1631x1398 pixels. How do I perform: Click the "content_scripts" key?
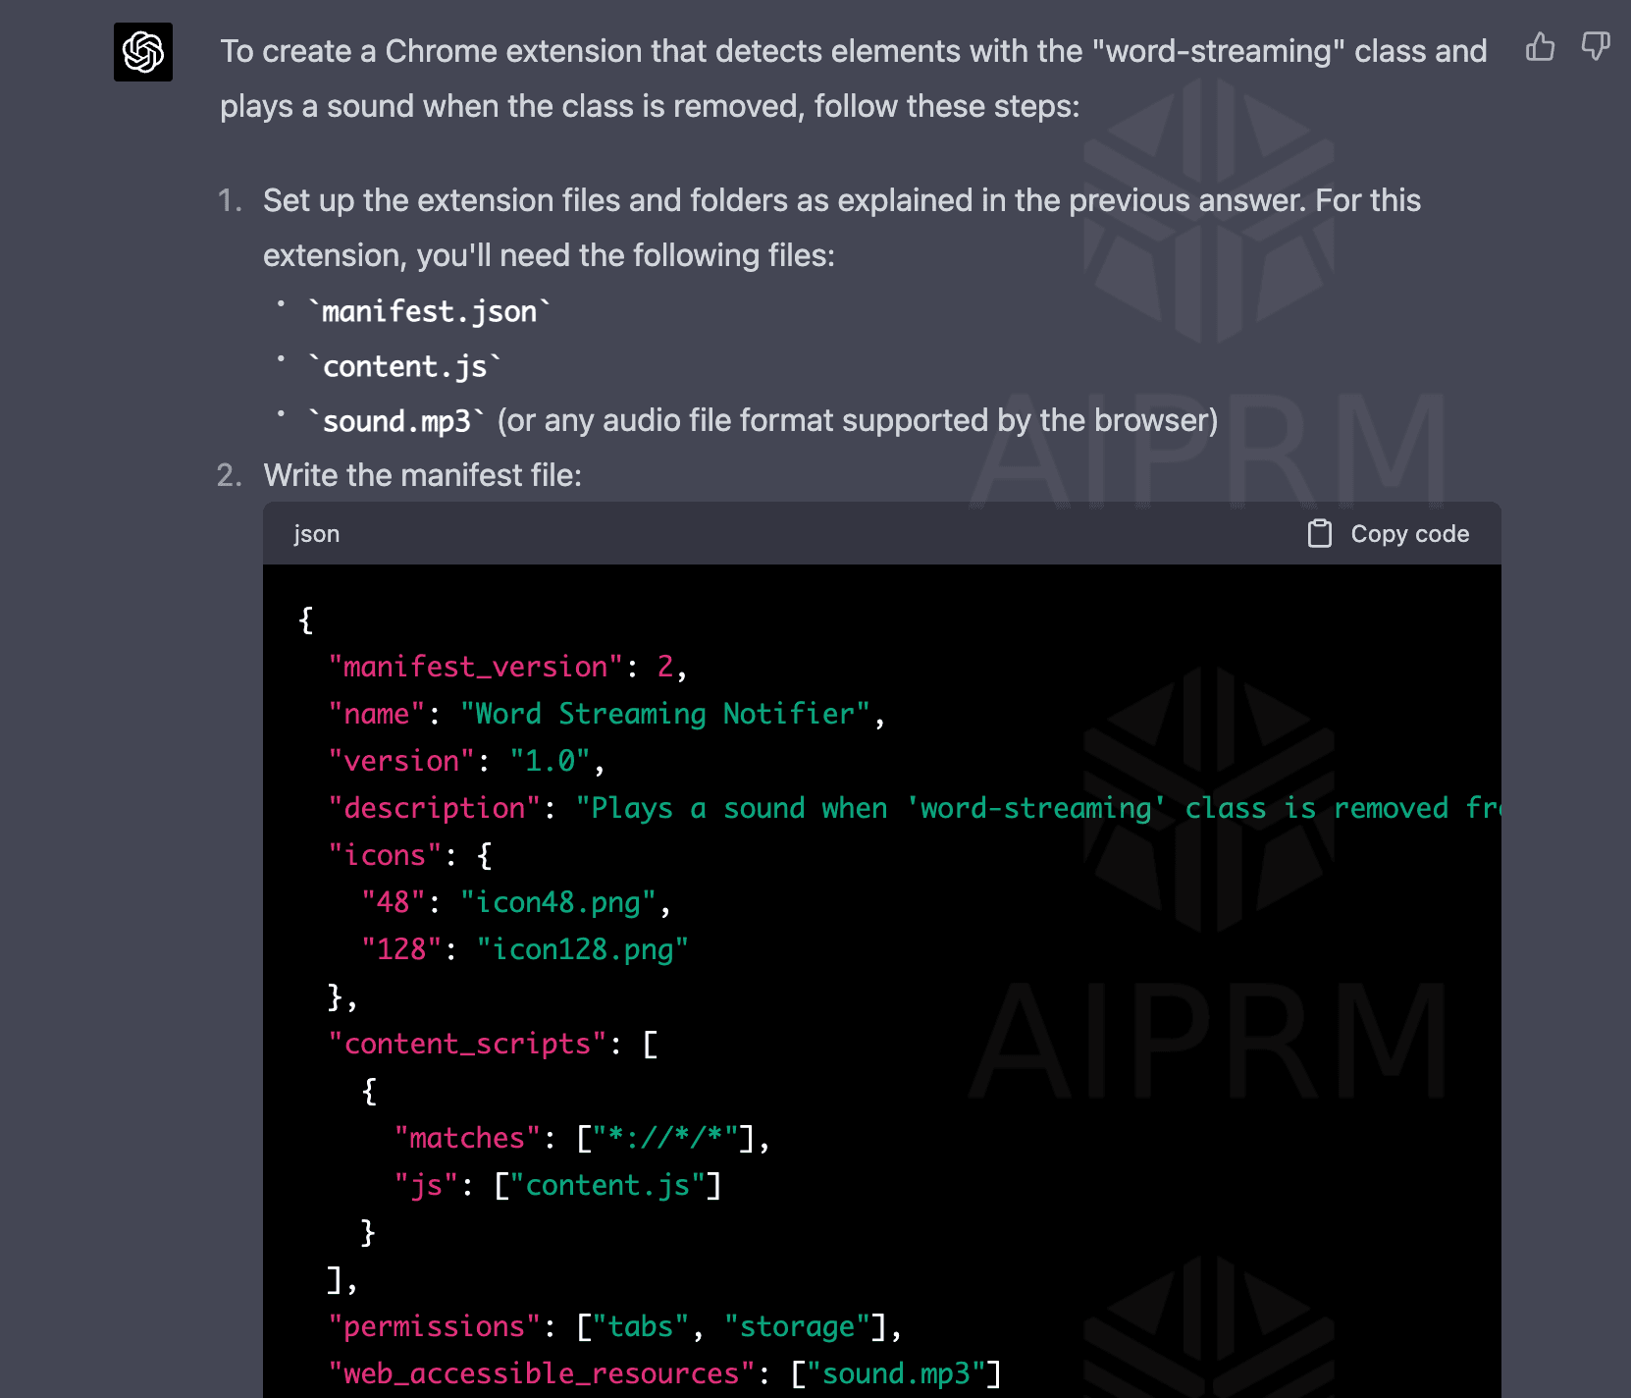468,1044
